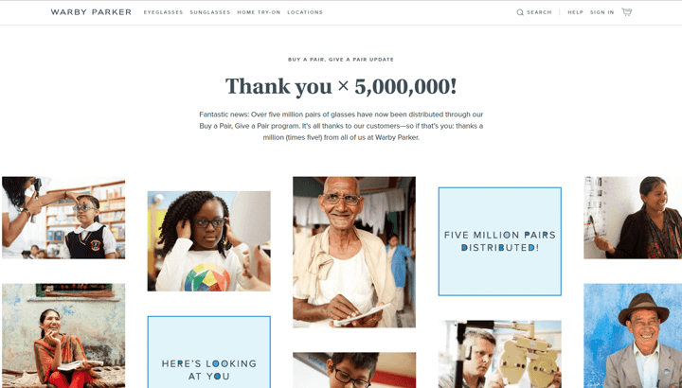
Task: Click the search magnifier icon
Action: (x=520, y=12)
